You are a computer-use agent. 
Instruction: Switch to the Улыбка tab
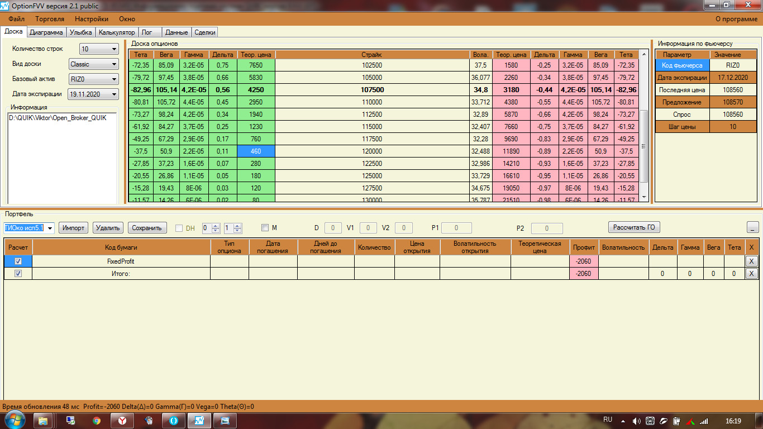(81, 32)
